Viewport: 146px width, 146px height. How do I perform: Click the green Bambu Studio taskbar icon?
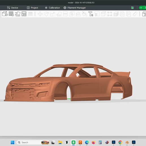(x=74, y=142)
